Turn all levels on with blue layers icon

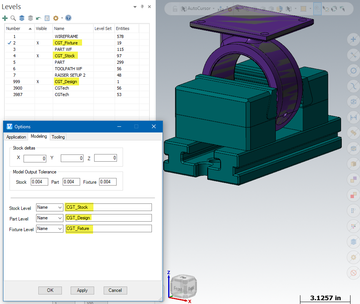pos(22,18)
